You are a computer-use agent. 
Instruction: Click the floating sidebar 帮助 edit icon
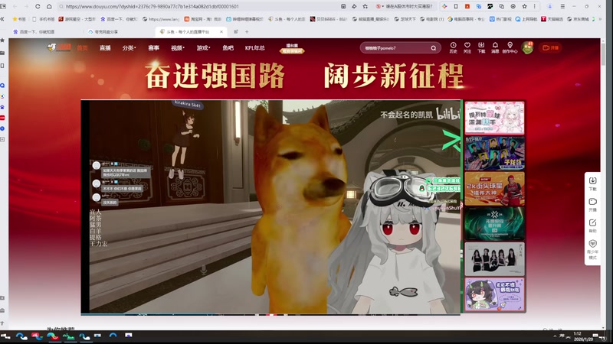(x=592, y=226)
